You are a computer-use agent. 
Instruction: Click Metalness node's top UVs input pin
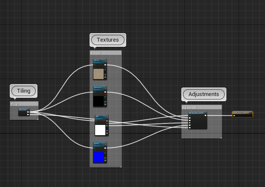pyautogui.click(x=95, y=92)
